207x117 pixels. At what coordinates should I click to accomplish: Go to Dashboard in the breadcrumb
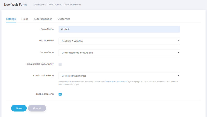point(40,5)
